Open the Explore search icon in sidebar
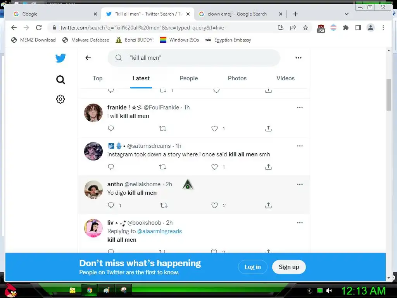This screenshot has width=397, height=298. [x=60, y=80]
